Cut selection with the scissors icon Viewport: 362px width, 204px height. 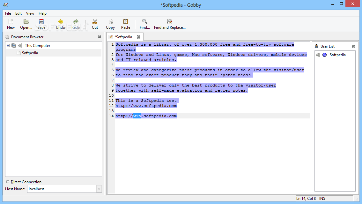(95, 22)
